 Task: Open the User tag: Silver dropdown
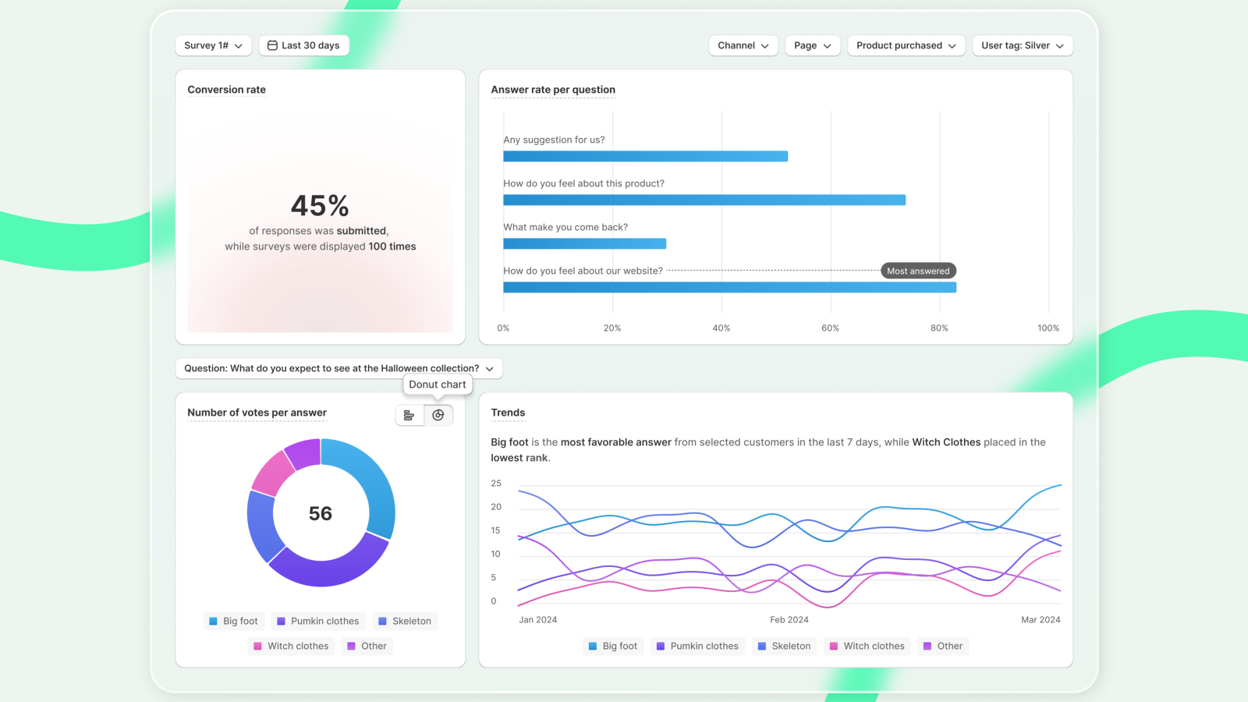click(x=1023, y=45)
